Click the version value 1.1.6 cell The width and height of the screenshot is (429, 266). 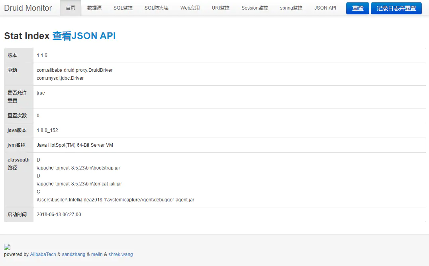[229, 55]
